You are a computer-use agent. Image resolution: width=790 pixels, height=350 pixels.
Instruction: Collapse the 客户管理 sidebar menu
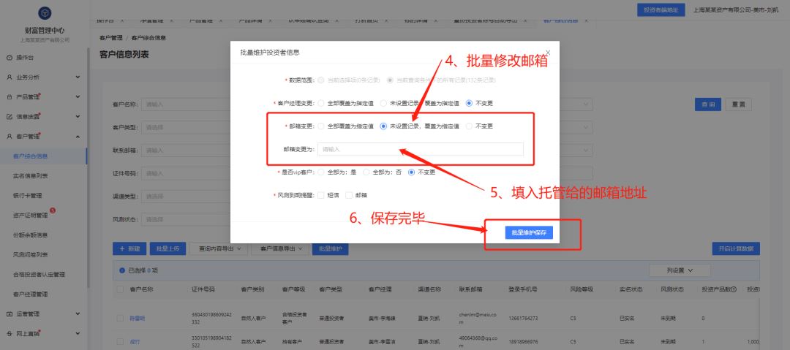(x=78, y=136)
